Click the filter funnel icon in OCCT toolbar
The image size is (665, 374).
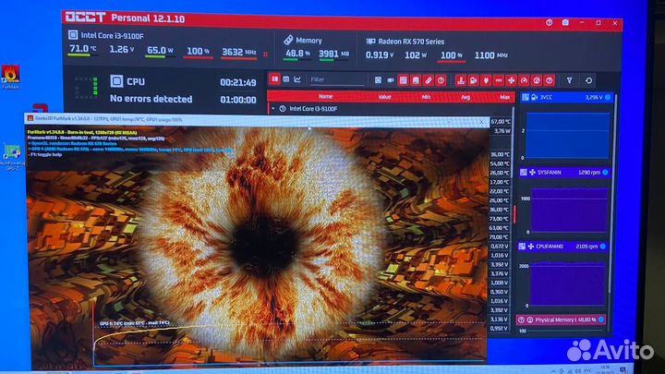point(569,80)
